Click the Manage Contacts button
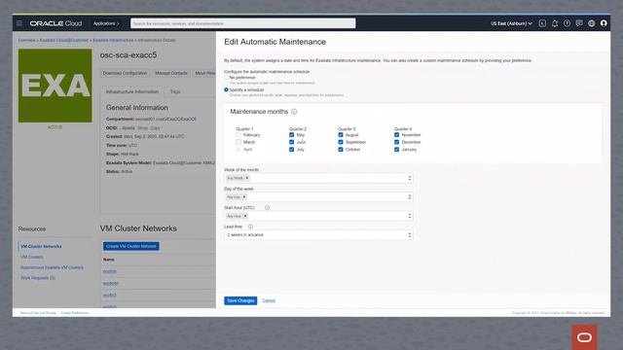623x350 pixels. (171, 74)
